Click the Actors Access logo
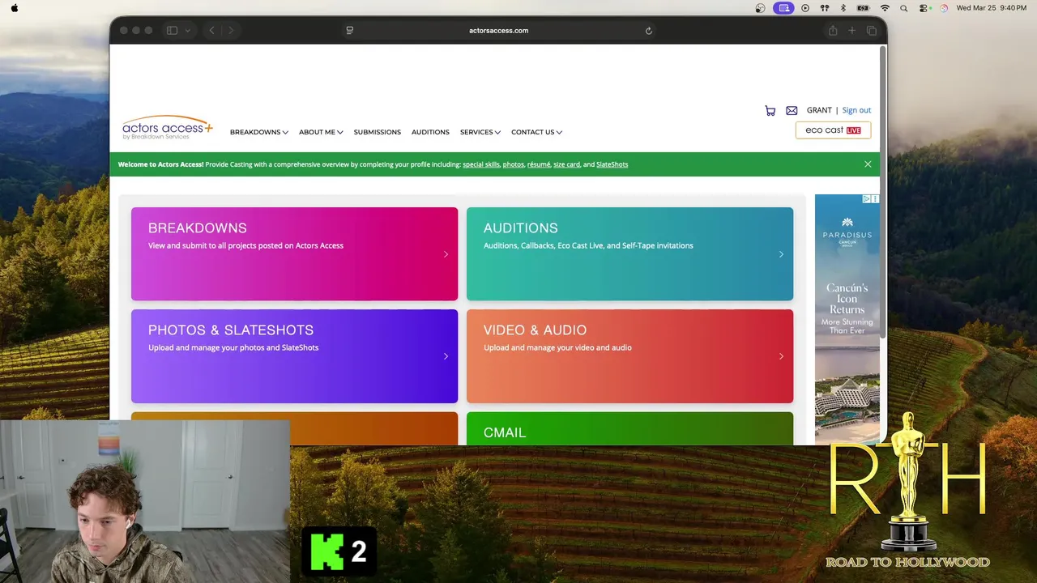1037x583 pixels. 168,128
